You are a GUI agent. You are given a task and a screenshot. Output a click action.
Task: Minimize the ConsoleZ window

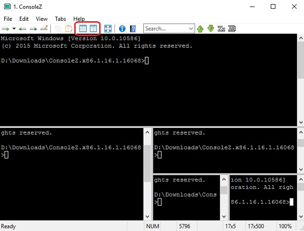(252, 7)
